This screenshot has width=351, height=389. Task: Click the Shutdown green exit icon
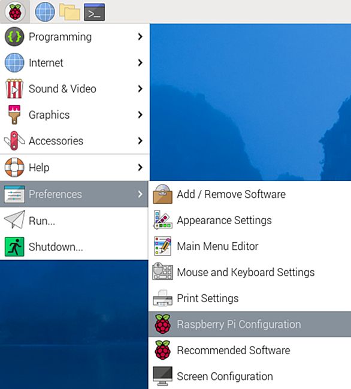pos(14,246)
